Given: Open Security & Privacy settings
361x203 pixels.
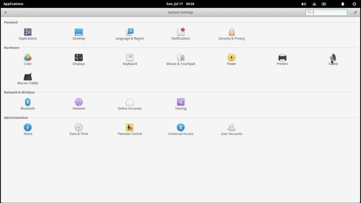Looking at the screenshot, I should tap(232, 34).
